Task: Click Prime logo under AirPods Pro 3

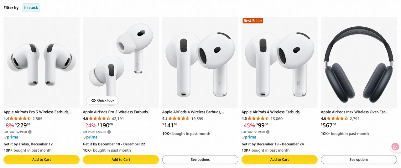Action: (11, 137)
